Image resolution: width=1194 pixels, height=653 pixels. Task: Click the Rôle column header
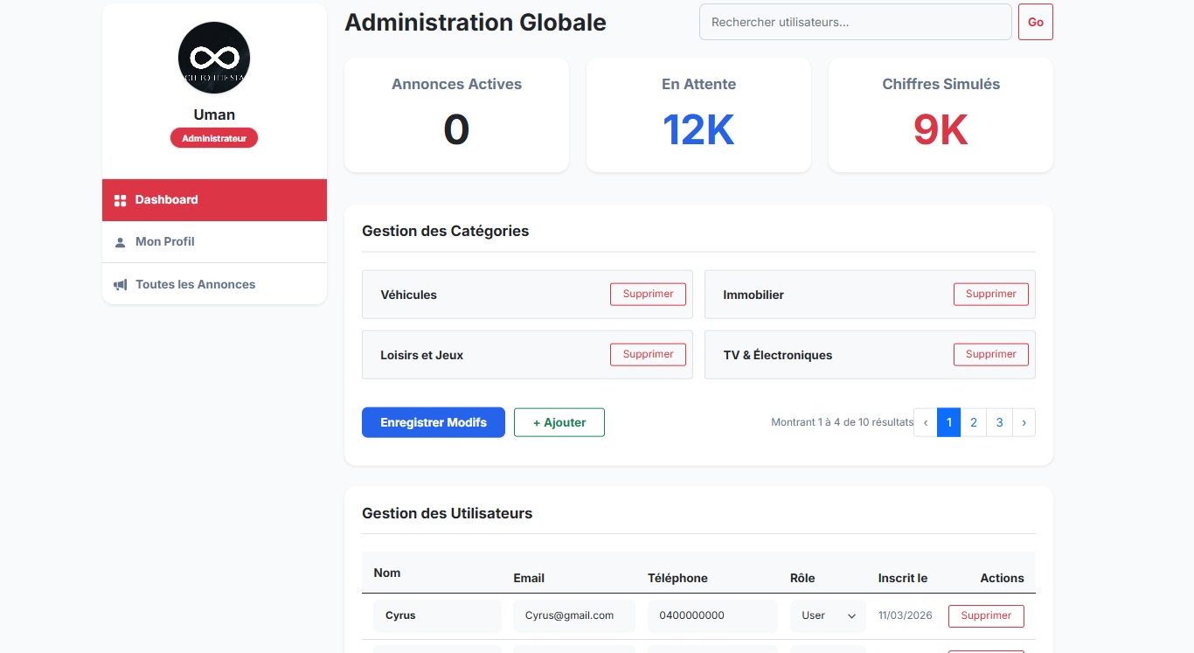click(802, 579)
